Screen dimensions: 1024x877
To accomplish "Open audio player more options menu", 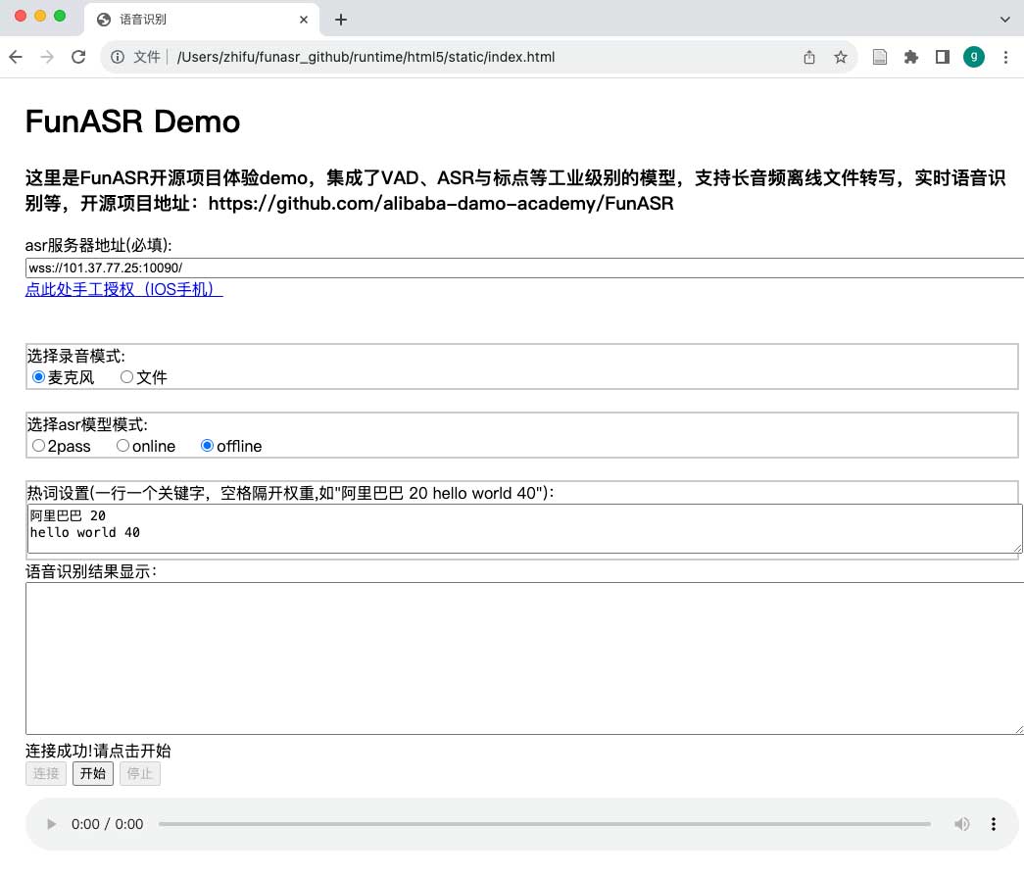I will 994,824.
